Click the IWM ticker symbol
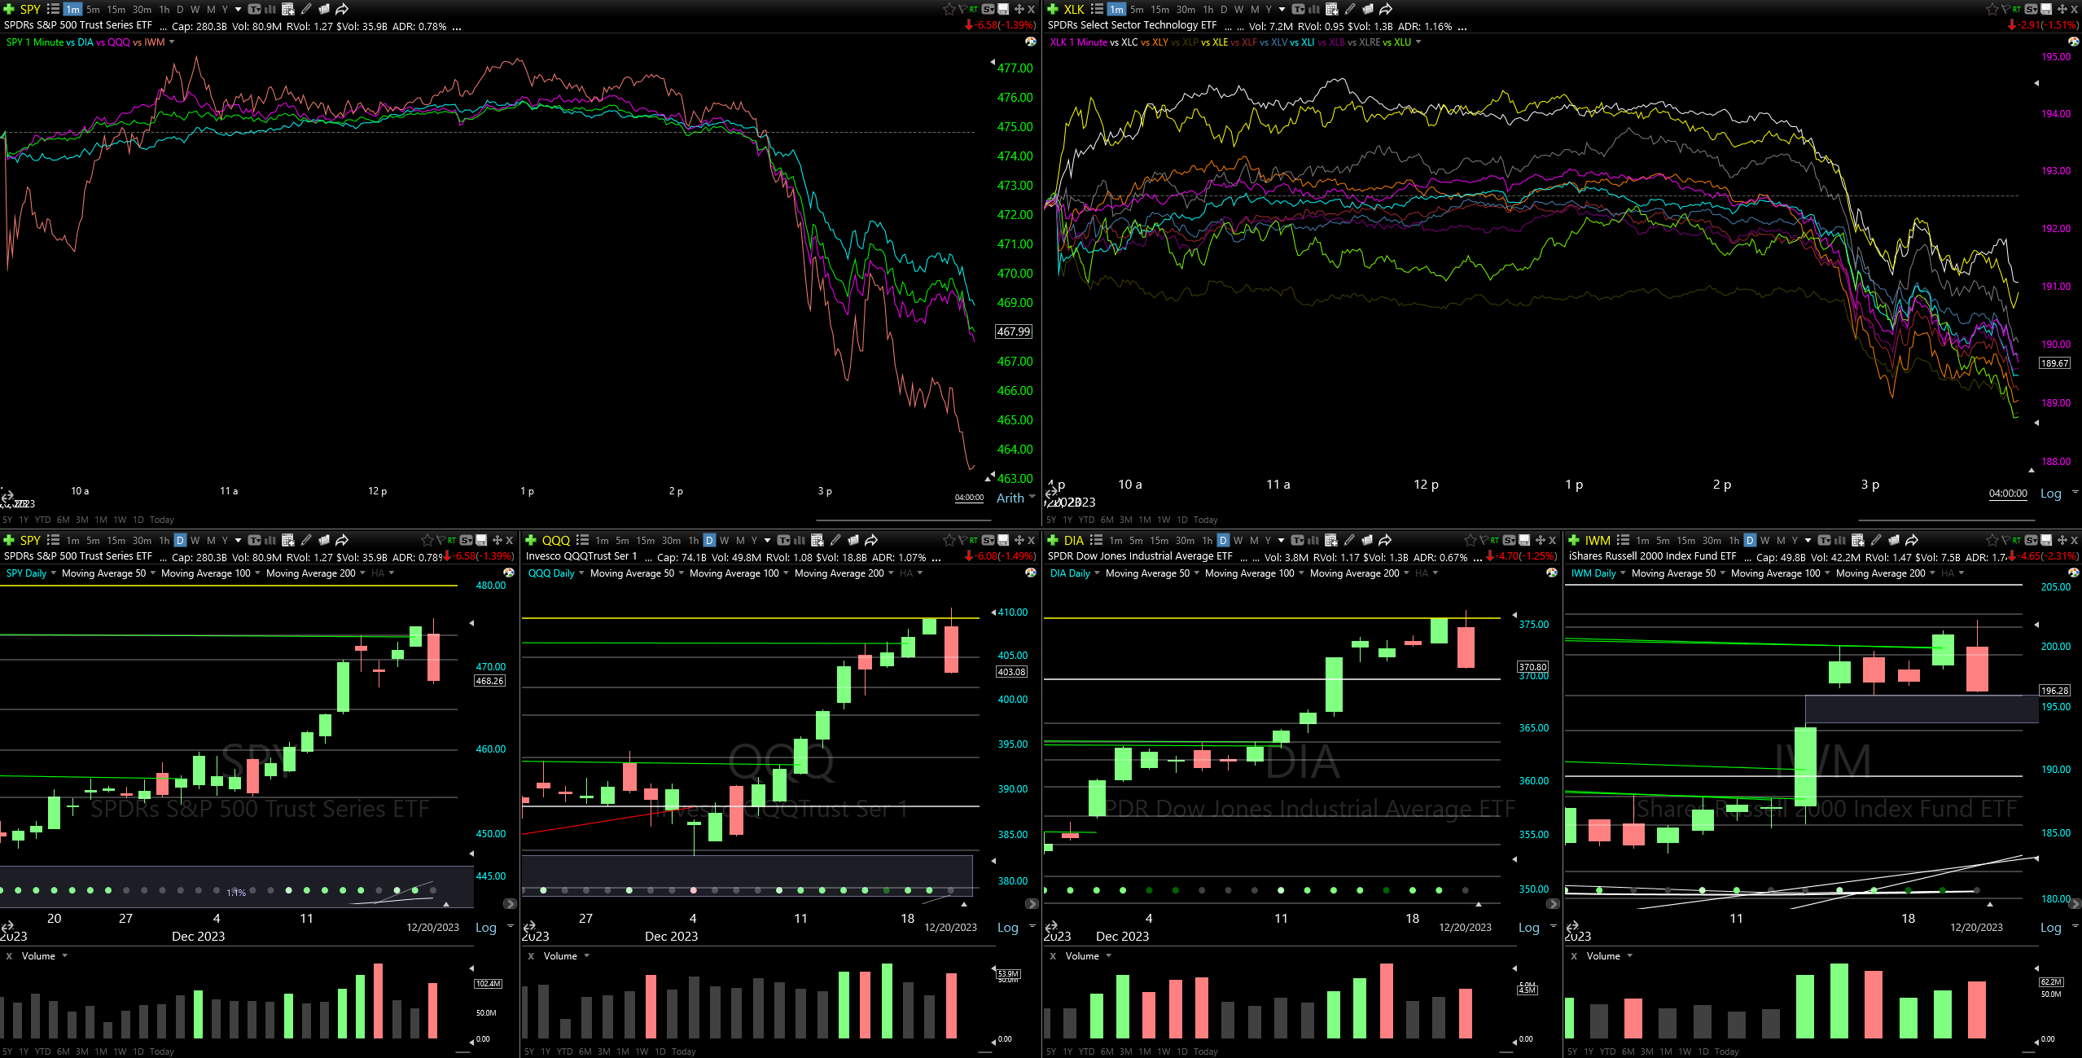 (1598, 540)
